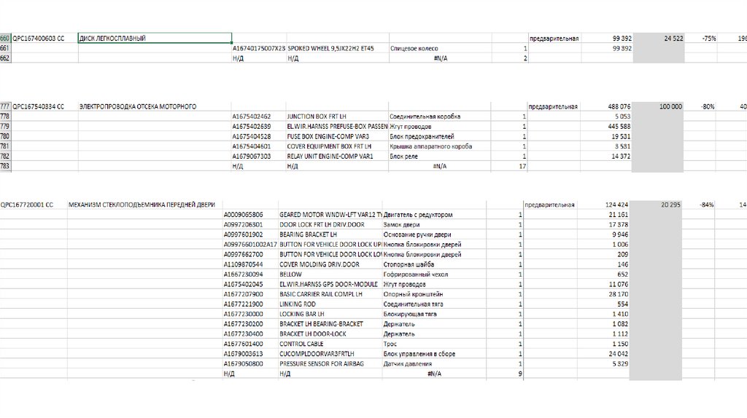The width and height of the screenshot is (747, 418).
Task: Select DOOR LOCK FRT LH DRIV.DOOR cell
Action: click(330, 225)
